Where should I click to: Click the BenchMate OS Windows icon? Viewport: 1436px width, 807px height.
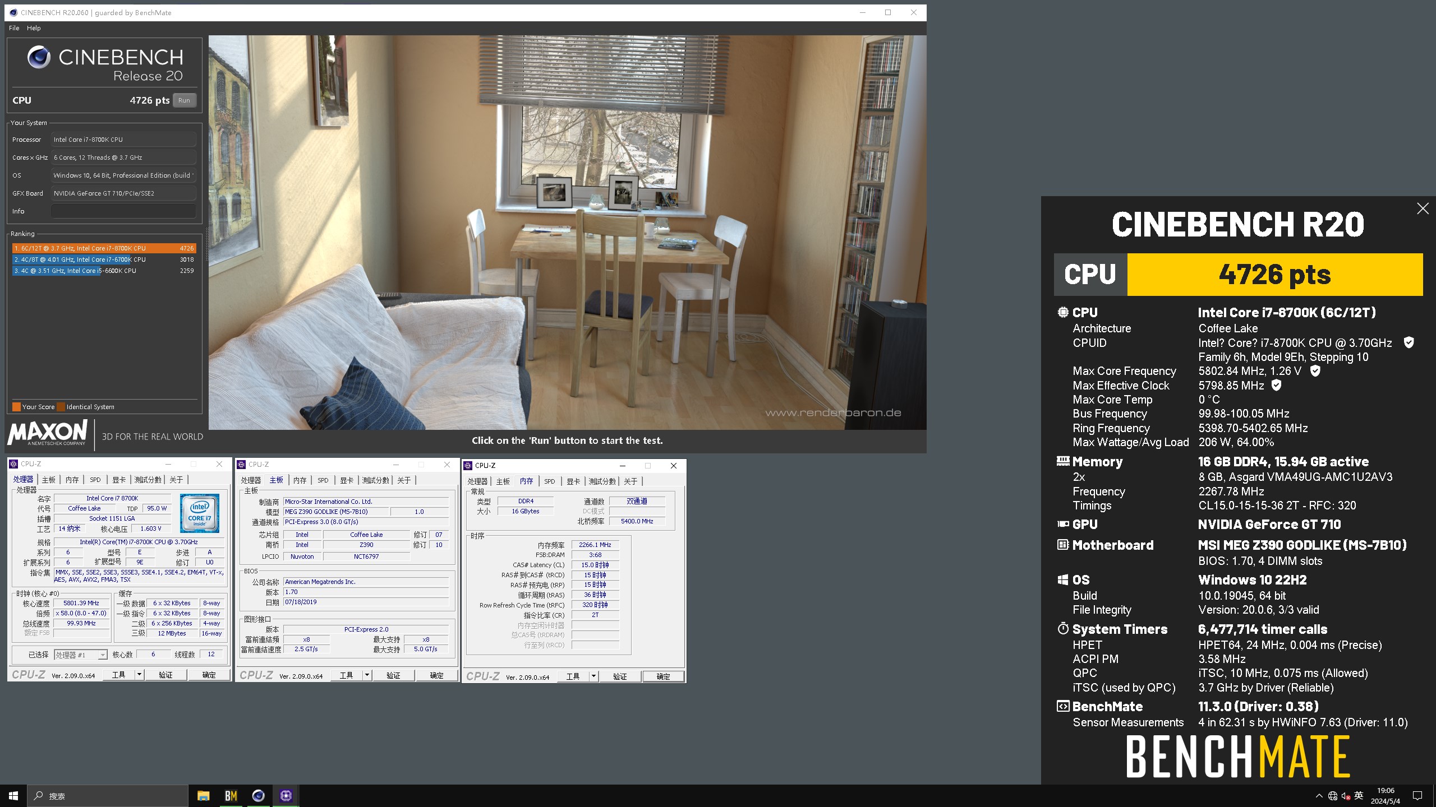[x=1062, y=579]
